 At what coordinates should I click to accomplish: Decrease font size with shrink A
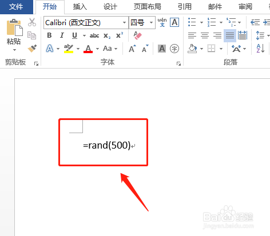click(145, 49)
